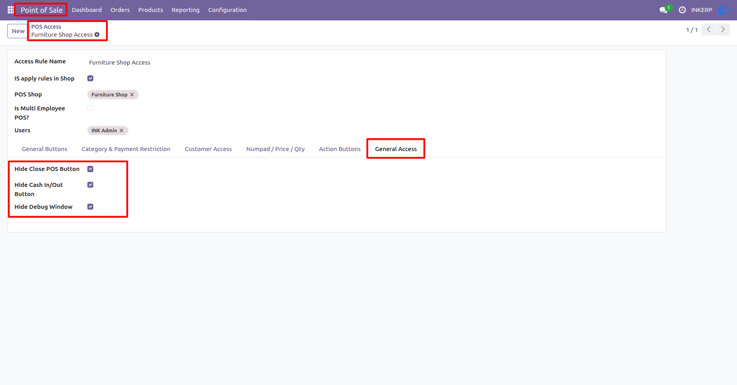
Task: Click the user avatar next to INKERP
Action: click(x=723, y=10)
